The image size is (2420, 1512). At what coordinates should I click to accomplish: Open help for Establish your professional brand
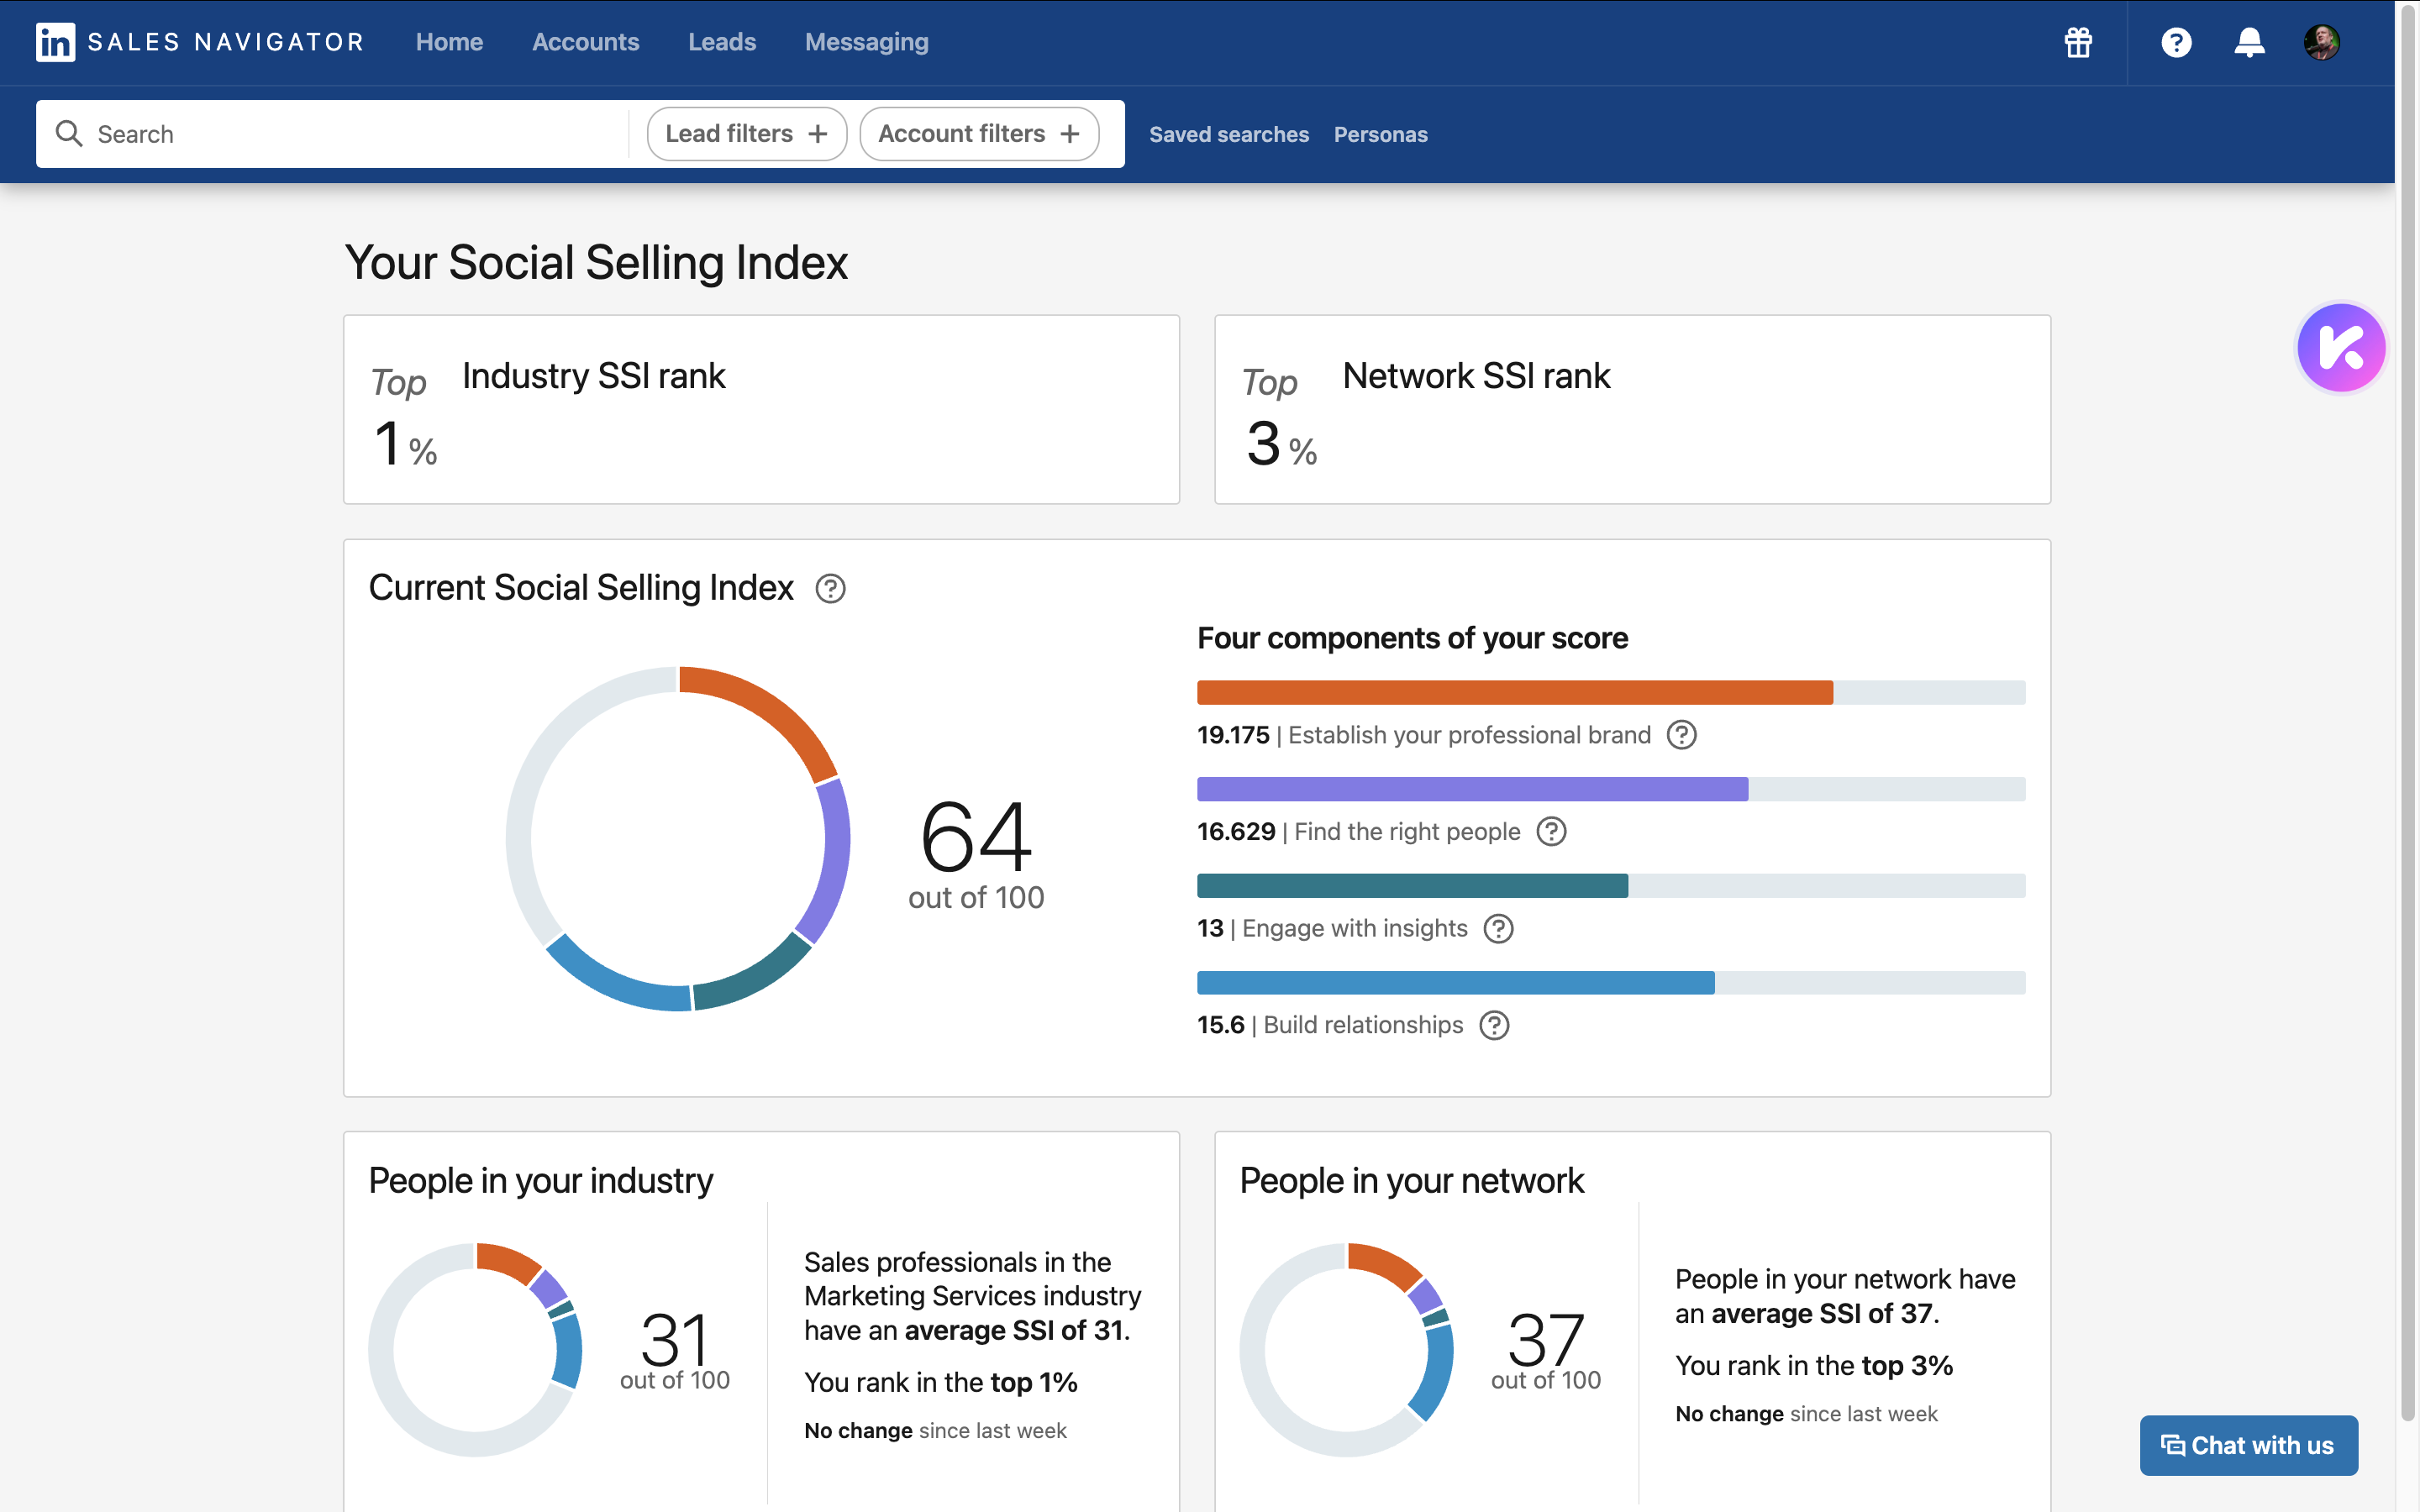pyautogui.click(x=1682, y=735)
